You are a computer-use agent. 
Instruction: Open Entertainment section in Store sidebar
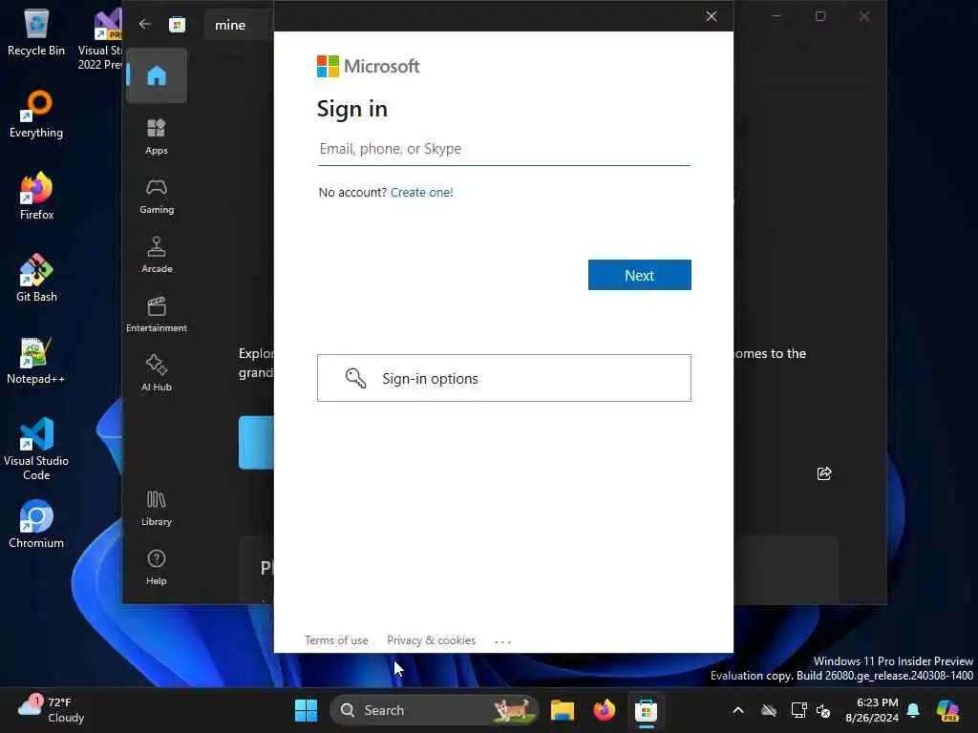tap(156, 314)
